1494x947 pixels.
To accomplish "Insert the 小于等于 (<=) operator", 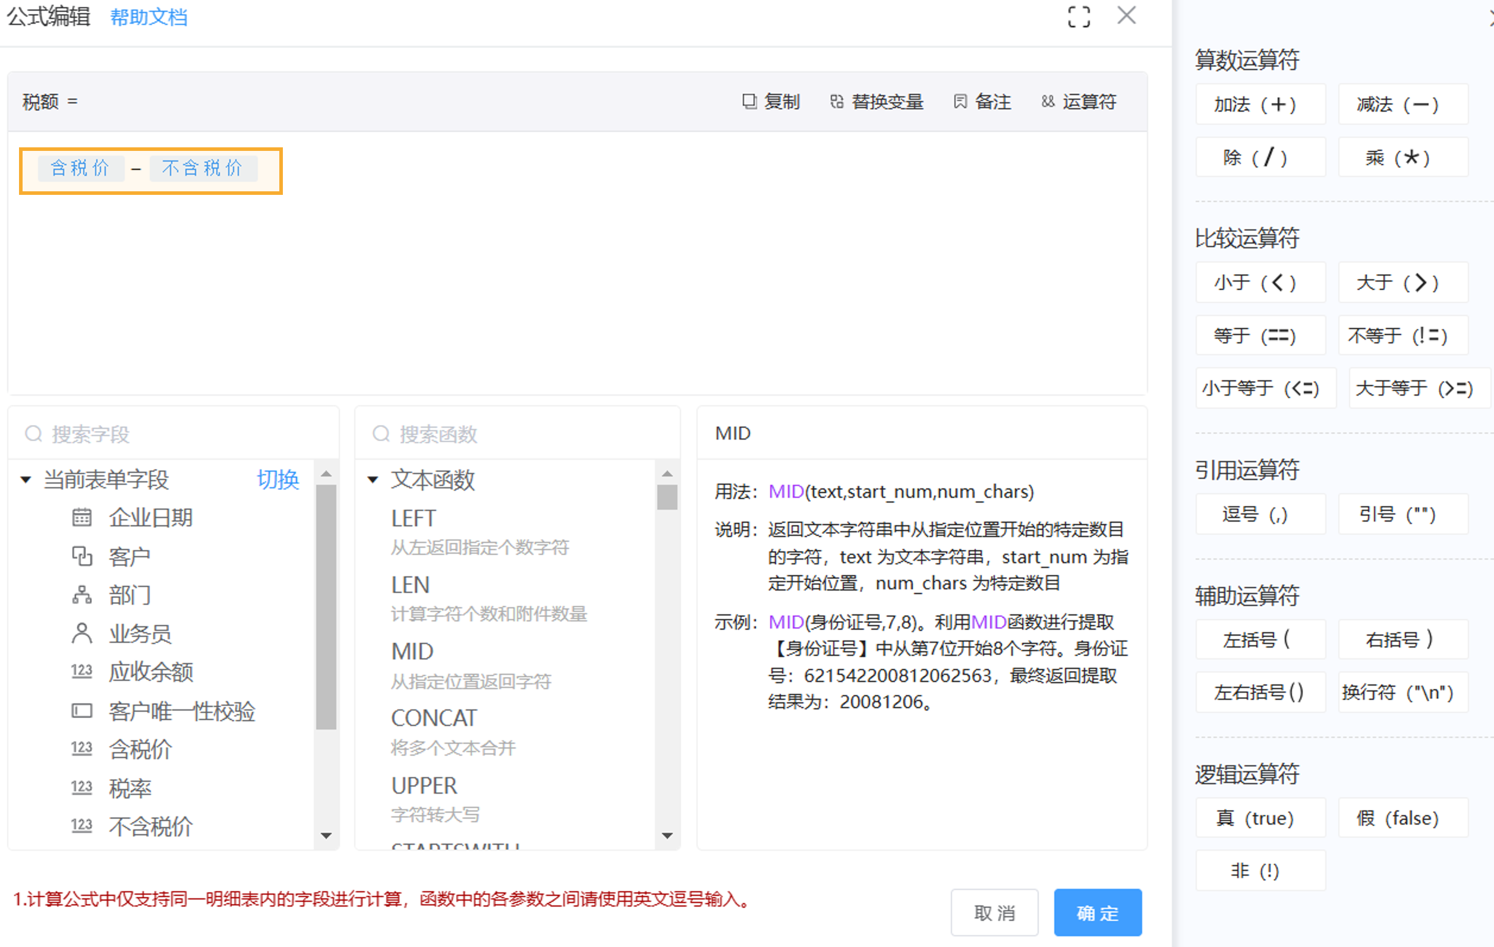I will point(1266,388).
